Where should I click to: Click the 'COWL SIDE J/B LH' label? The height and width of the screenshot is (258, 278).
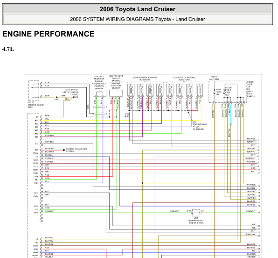pos(250,85)
